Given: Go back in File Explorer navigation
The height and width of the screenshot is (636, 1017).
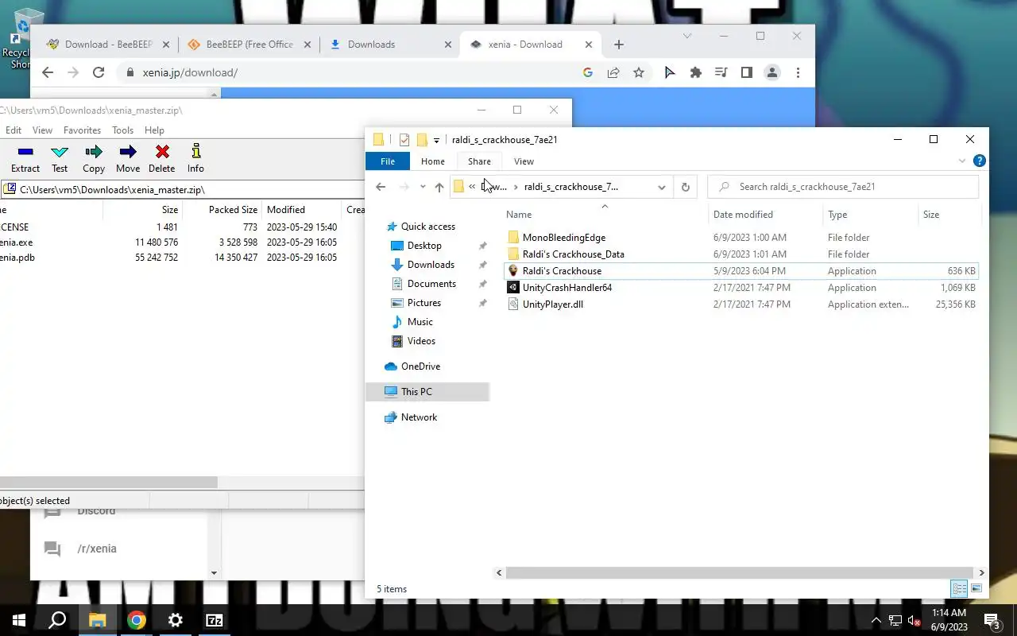Looking at the screenshot, I should point(381,187).
